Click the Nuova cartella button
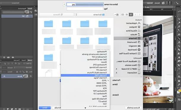 tap(133, 108)
